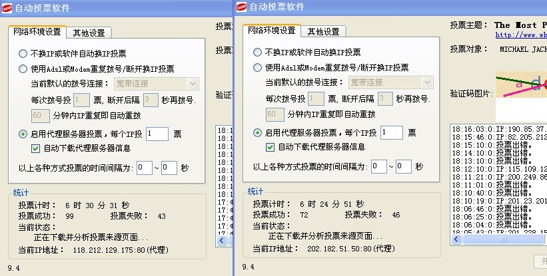The image size is (547, 276).
Task: Expand 宽带连接 dropdown in right window
Action: (x=427, y=82)
